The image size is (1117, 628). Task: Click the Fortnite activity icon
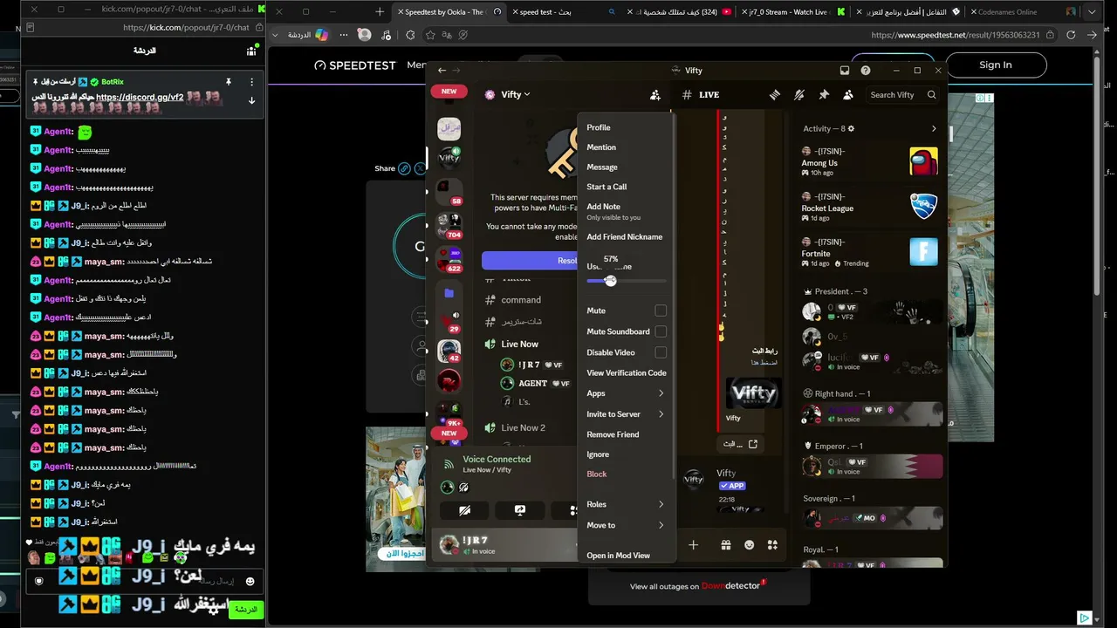tap(923, 252)
